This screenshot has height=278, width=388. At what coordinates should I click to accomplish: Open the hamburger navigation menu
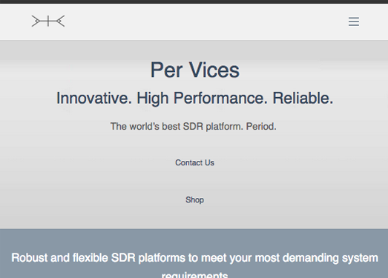click(354, 21)
